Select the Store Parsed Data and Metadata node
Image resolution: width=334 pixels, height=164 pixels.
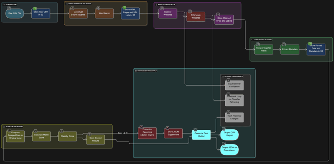(x=316, y=49)
